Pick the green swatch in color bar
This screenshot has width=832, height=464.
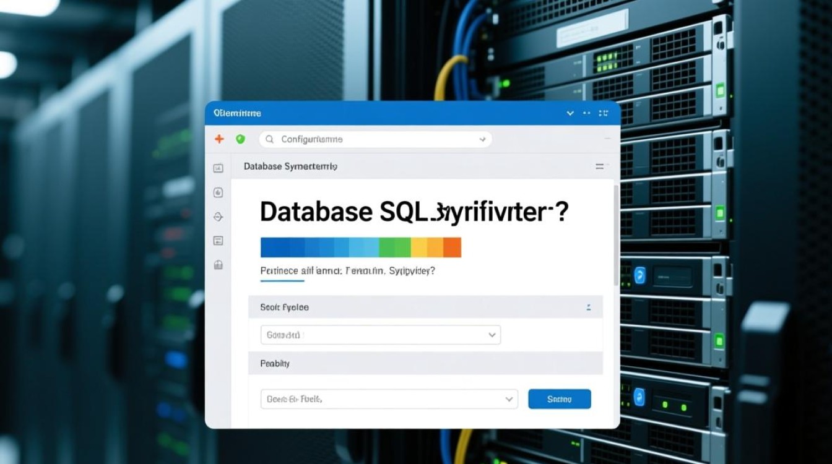(x=394, y=247)
